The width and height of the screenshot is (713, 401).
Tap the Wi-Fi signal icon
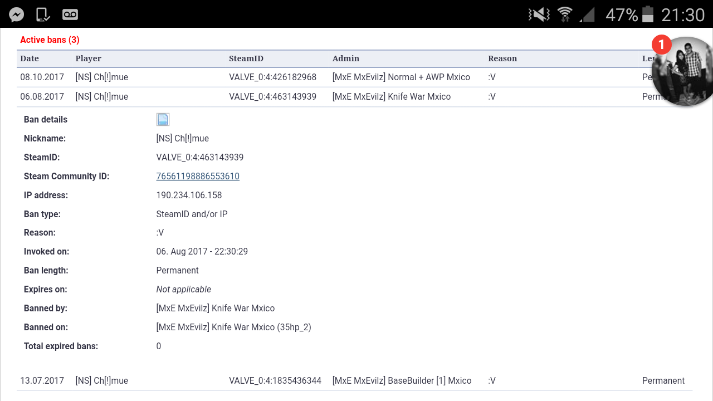pos(565,14)
